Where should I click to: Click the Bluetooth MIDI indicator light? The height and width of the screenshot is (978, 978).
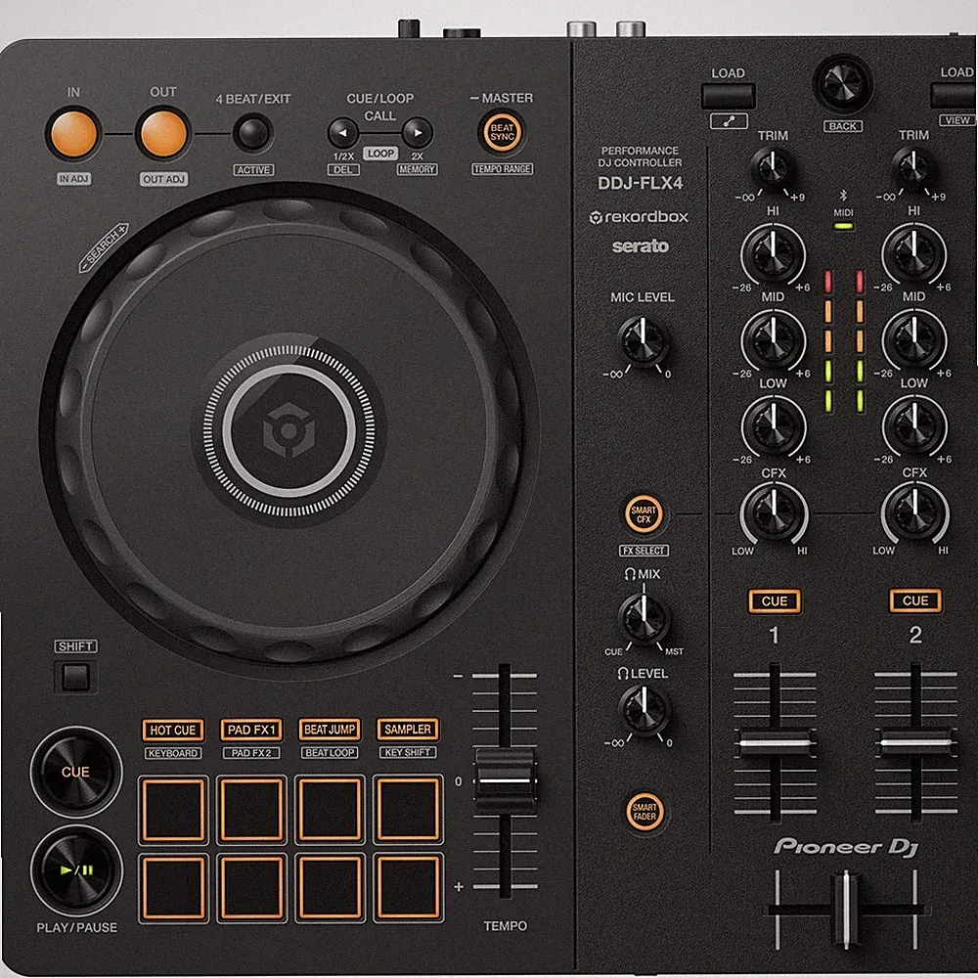point(843,227)
